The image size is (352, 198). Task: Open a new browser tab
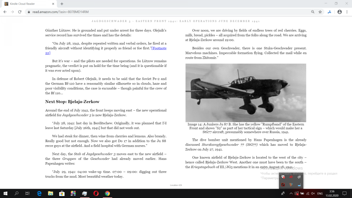[x=62, y=4]
